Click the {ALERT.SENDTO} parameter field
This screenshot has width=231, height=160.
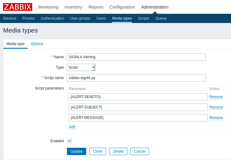138,97
